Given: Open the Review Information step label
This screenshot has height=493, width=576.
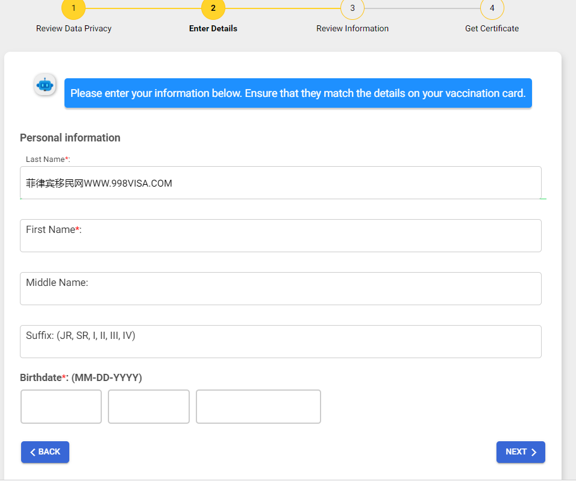Looking at the screenshot, I should click(352, 28).
